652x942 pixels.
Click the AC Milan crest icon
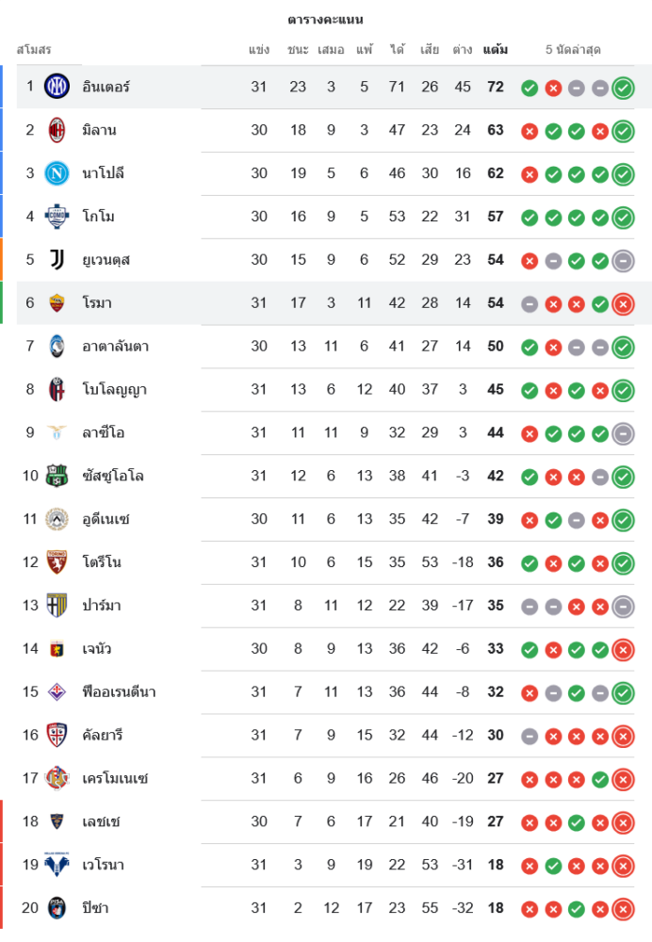57,130
